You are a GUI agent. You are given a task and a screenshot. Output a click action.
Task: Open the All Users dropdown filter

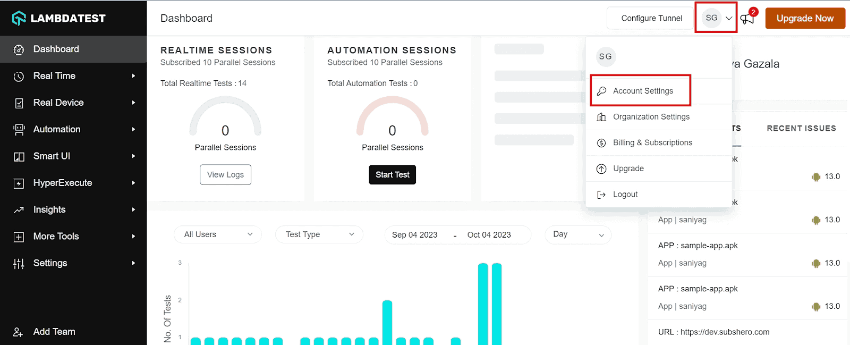pyautogui.click(x=218, y=234)
